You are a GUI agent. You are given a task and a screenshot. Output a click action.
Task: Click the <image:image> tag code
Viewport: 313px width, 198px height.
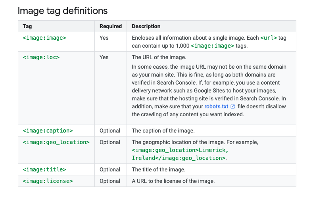click(44, 38)
